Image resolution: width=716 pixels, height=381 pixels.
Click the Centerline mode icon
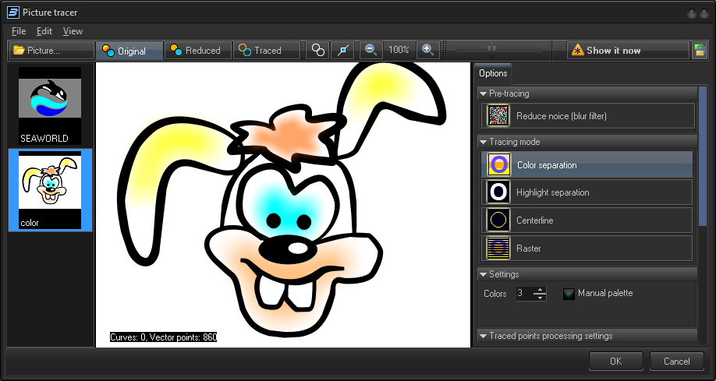pyautogui.click(x=498, y=220)
